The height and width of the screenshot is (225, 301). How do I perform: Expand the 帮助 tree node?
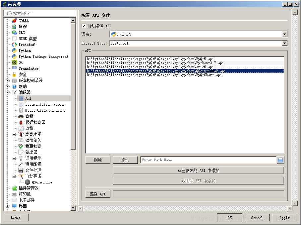coord(7,86)
